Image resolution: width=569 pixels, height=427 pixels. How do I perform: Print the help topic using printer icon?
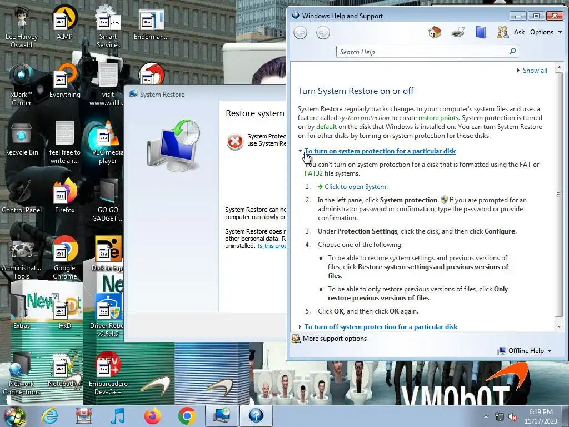click(x=458, y=32)
